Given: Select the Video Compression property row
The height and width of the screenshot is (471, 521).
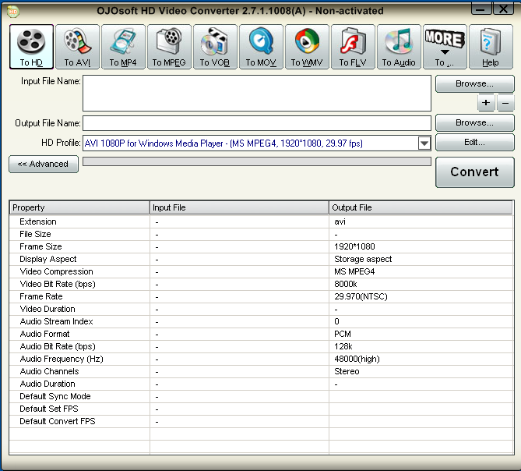Looking at the screenshot, I should click(261, 271).
